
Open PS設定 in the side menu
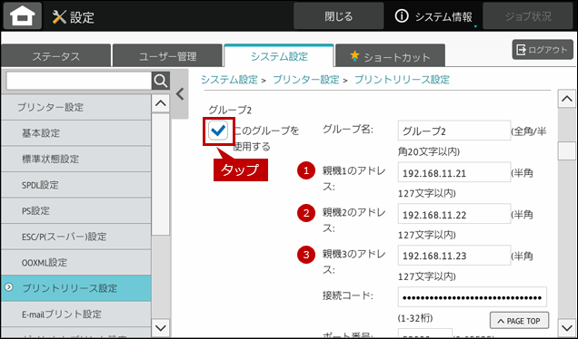click(76, 210)
